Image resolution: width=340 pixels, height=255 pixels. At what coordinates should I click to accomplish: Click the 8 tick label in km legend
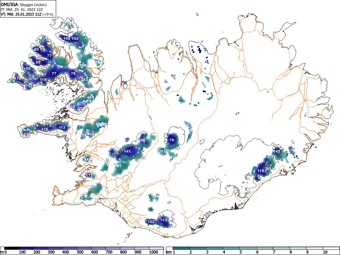pyautogui.click(x=291, y=252)
